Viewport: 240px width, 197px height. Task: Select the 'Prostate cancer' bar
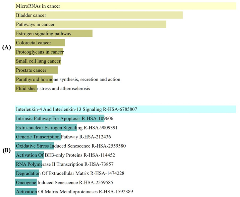coord(36,70)
